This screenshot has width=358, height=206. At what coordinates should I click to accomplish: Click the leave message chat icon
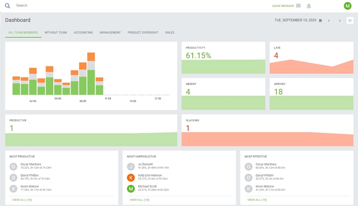click(298, 6)
